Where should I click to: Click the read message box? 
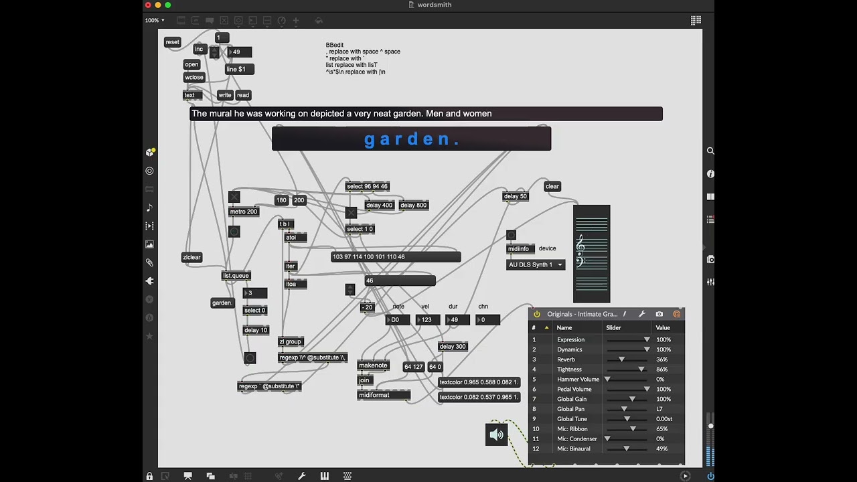tap(243, 95)
